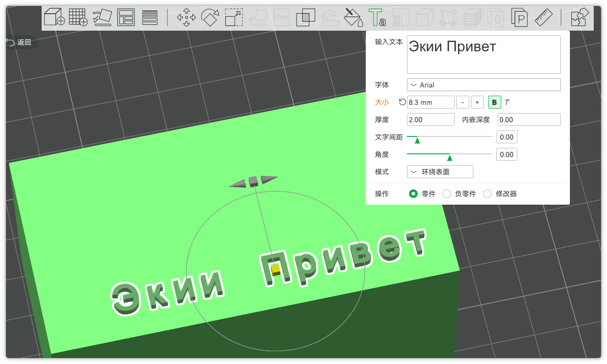The image size is (607, 364).
Task: Click the 3D word Экии on the model
Action: point(168,293)
